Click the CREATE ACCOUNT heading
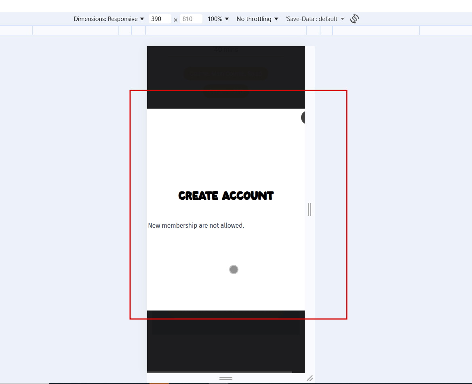Viewport: 472px width, 384px height. [x=226, y=196]
